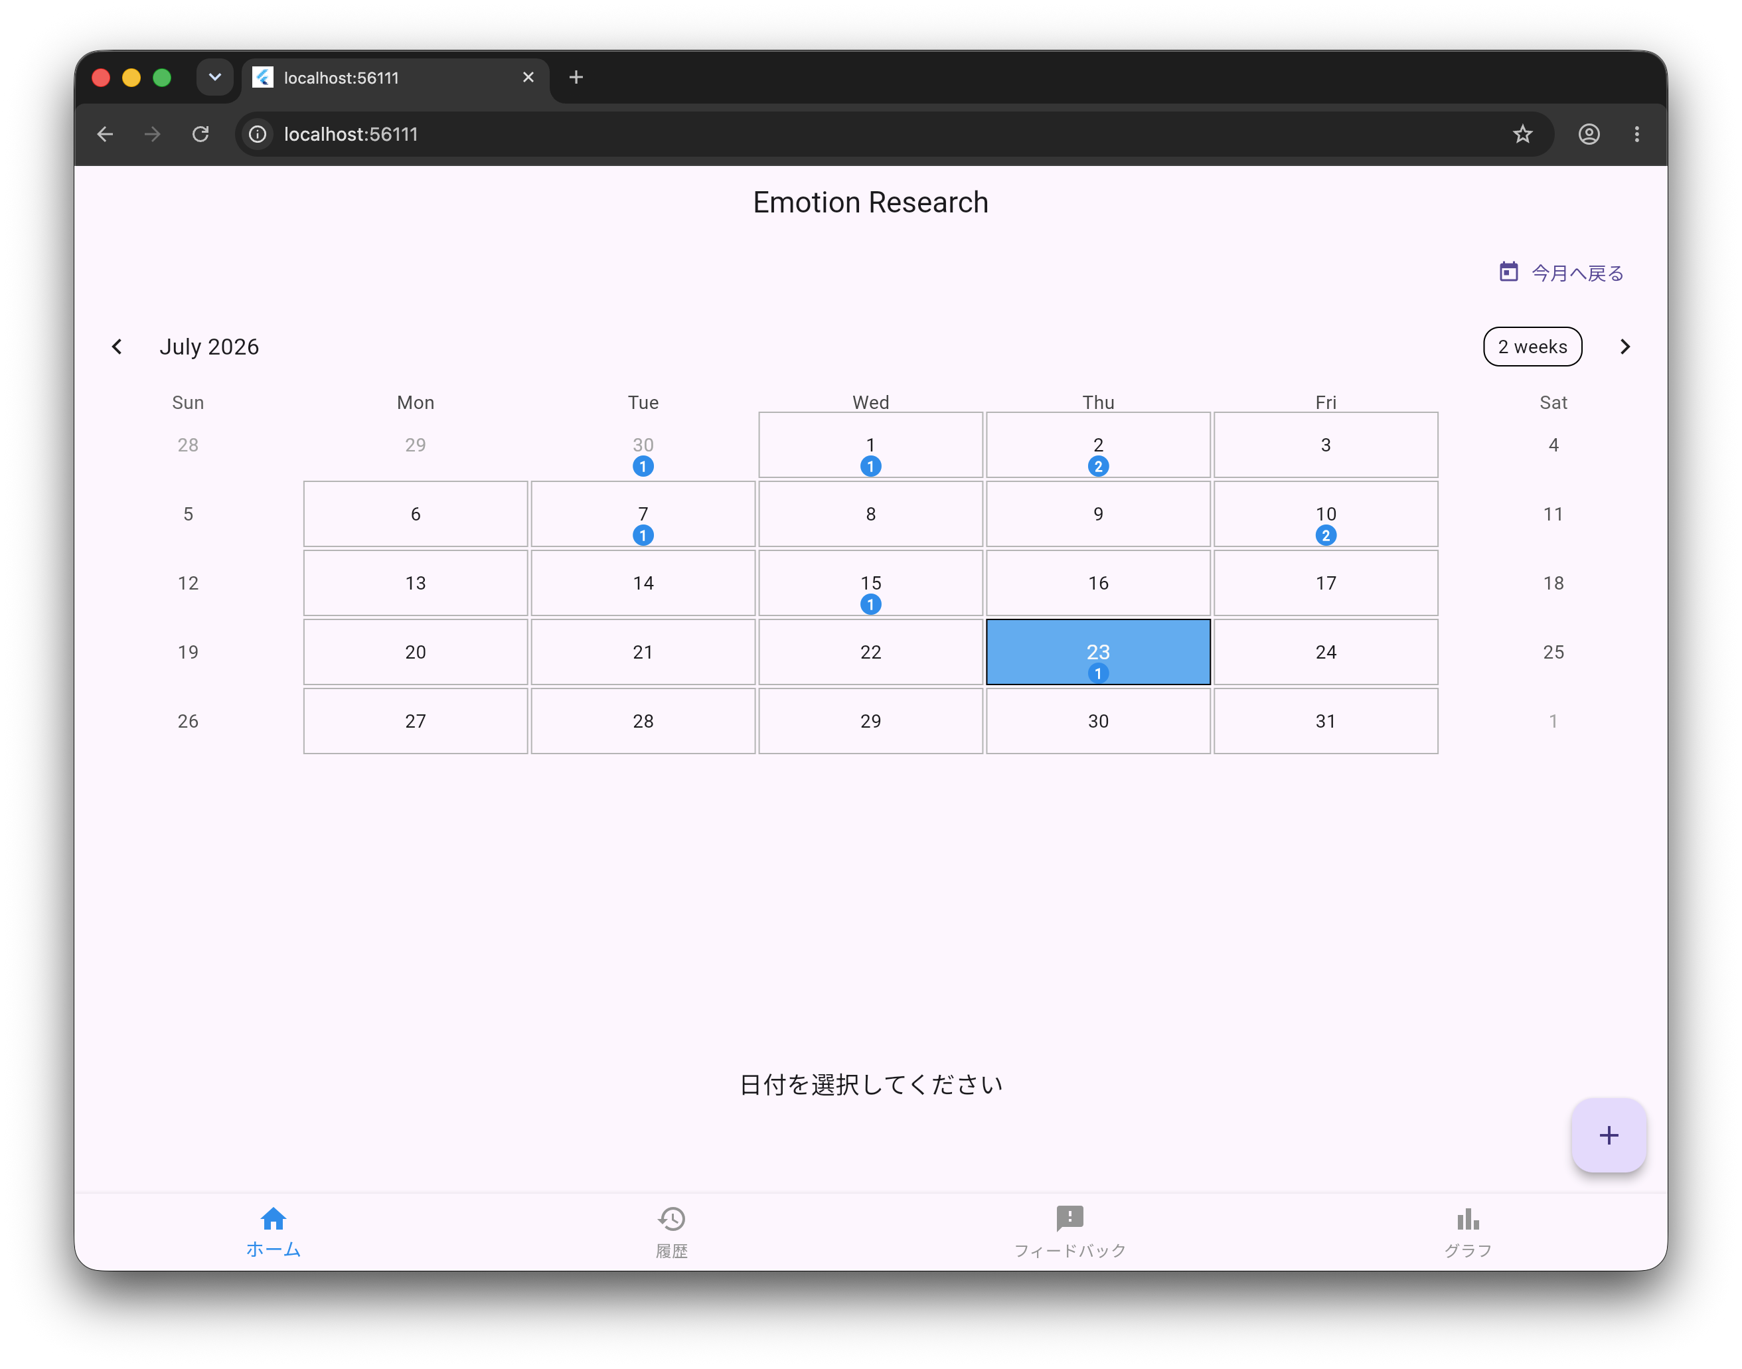The image size is (1742, 1369).
Task: Open the tab search dropdown arrow
Action: click(x=214, y=77)
